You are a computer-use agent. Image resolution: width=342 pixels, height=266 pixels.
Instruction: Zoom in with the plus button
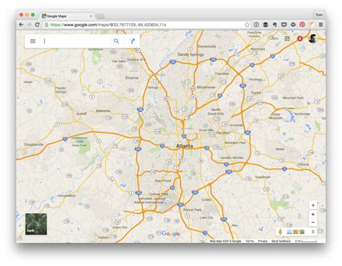[313, 214]
